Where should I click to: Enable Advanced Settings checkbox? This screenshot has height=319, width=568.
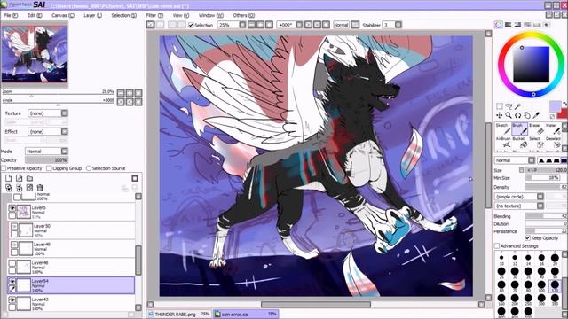[x=497, y=246]
